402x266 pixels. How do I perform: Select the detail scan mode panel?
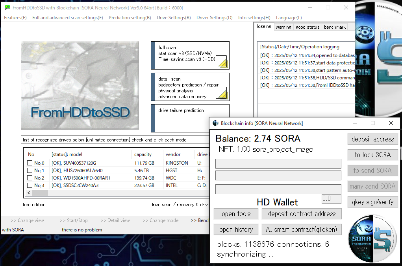click(190, 87)
